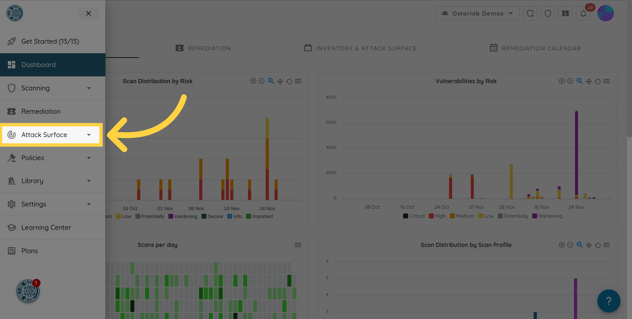This screenshot has height=319, width=632.
Task: Open Scans per day chart menu
Action: [x=298, y=245]
